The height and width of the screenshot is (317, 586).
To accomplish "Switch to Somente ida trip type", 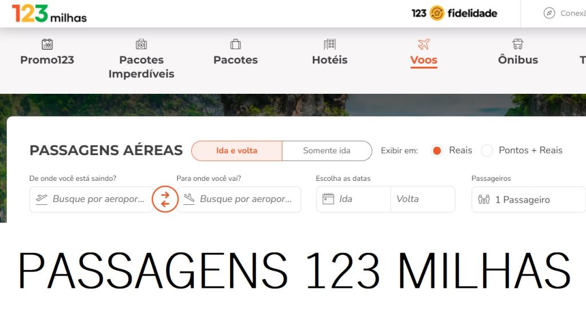I will click(327, 150).
